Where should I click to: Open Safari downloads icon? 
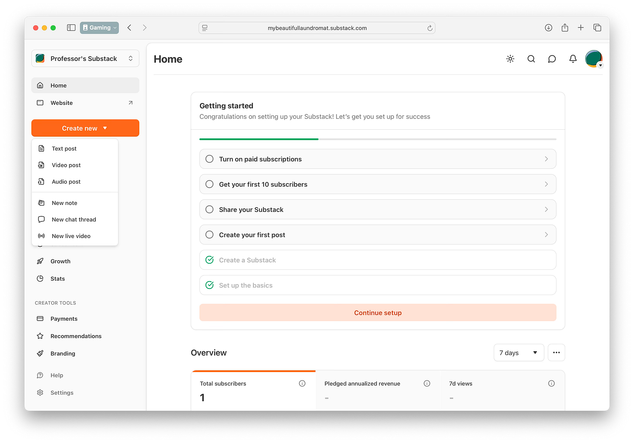pyautogui.click(x=549, y=27)
